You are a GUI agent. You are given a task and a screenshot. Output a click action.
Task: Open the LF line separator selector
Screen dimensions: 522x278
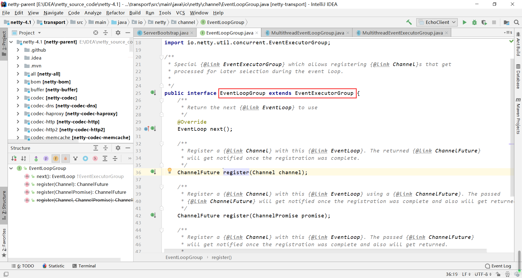(x=466, y=274)
